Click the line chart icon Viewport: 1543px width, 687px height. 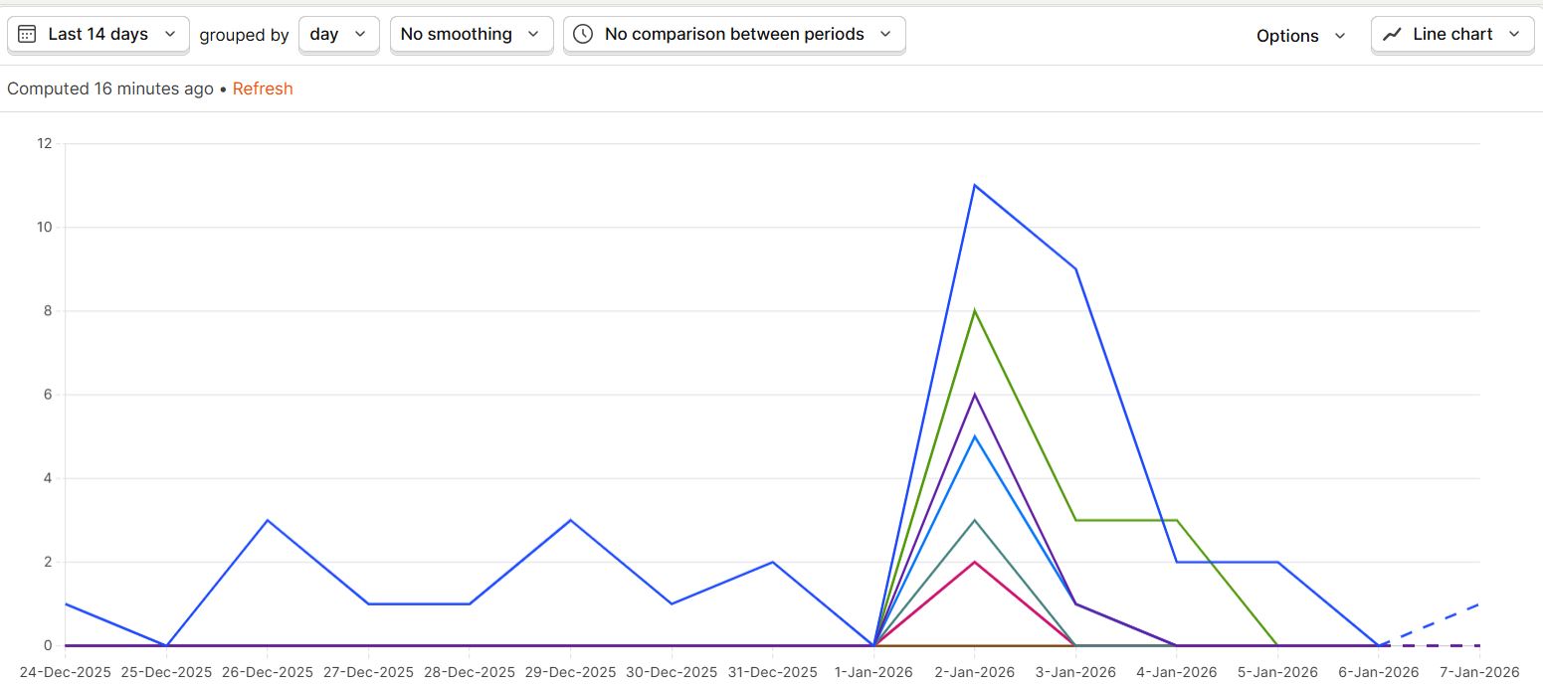click(1392, 34)
